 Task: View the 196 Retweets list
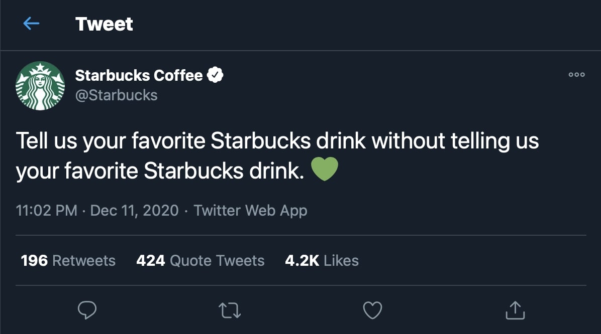68,261
